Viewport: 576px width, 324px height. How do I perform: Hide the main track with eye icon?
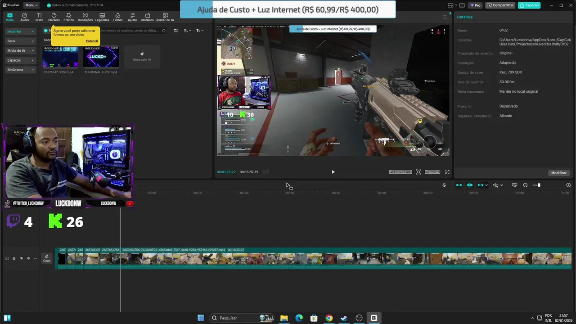tap(21, 258)
